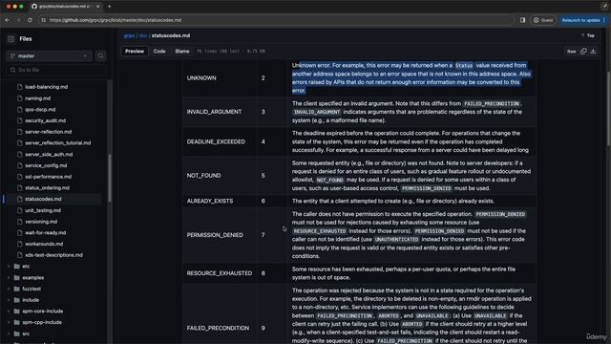Open a new browser tab with the plus icon
The image size is (611, 344).
coord(109,7)
